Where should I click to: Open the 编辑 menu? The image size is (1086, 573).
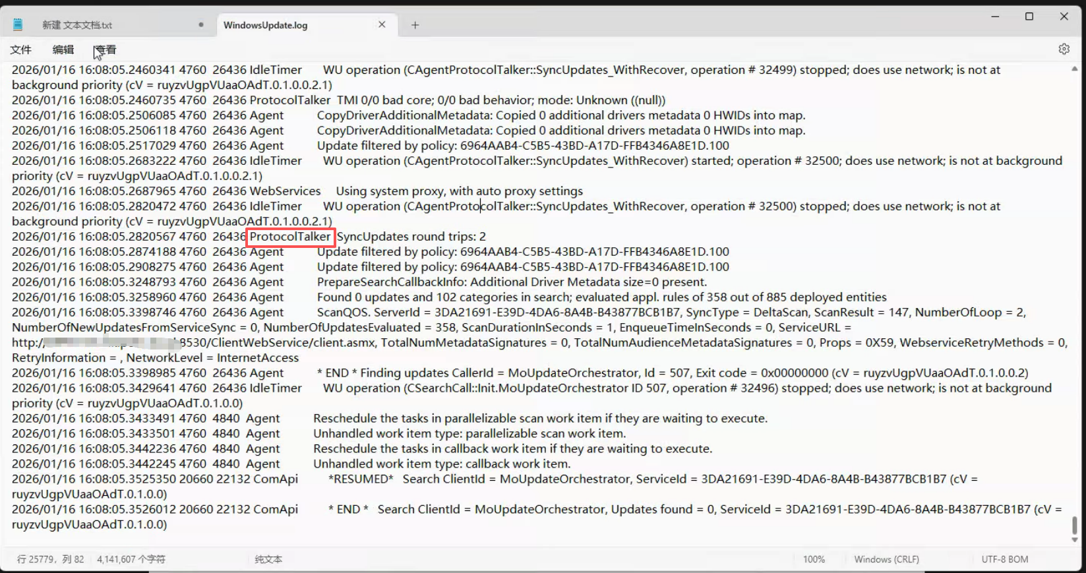(x=63, y=49)
